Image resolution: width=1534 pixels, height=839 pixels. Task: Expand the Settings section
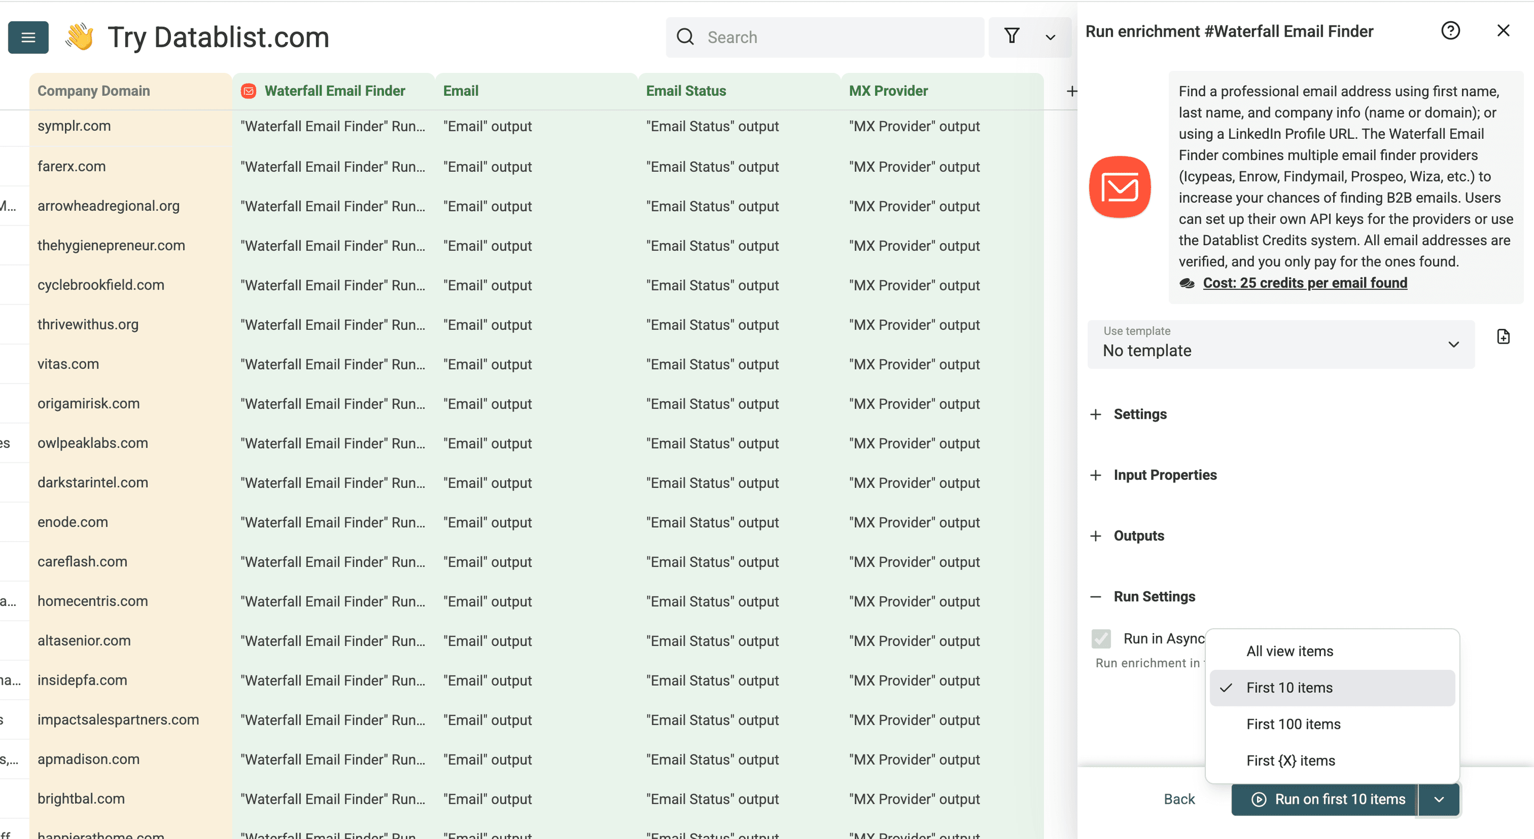(1128, 414)
